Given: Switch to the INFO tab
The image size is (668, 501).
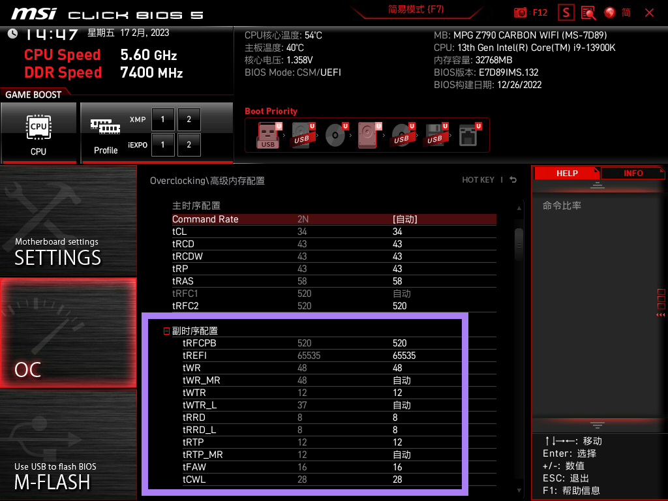Looking at the screenshot, I should tap(633, 173).
